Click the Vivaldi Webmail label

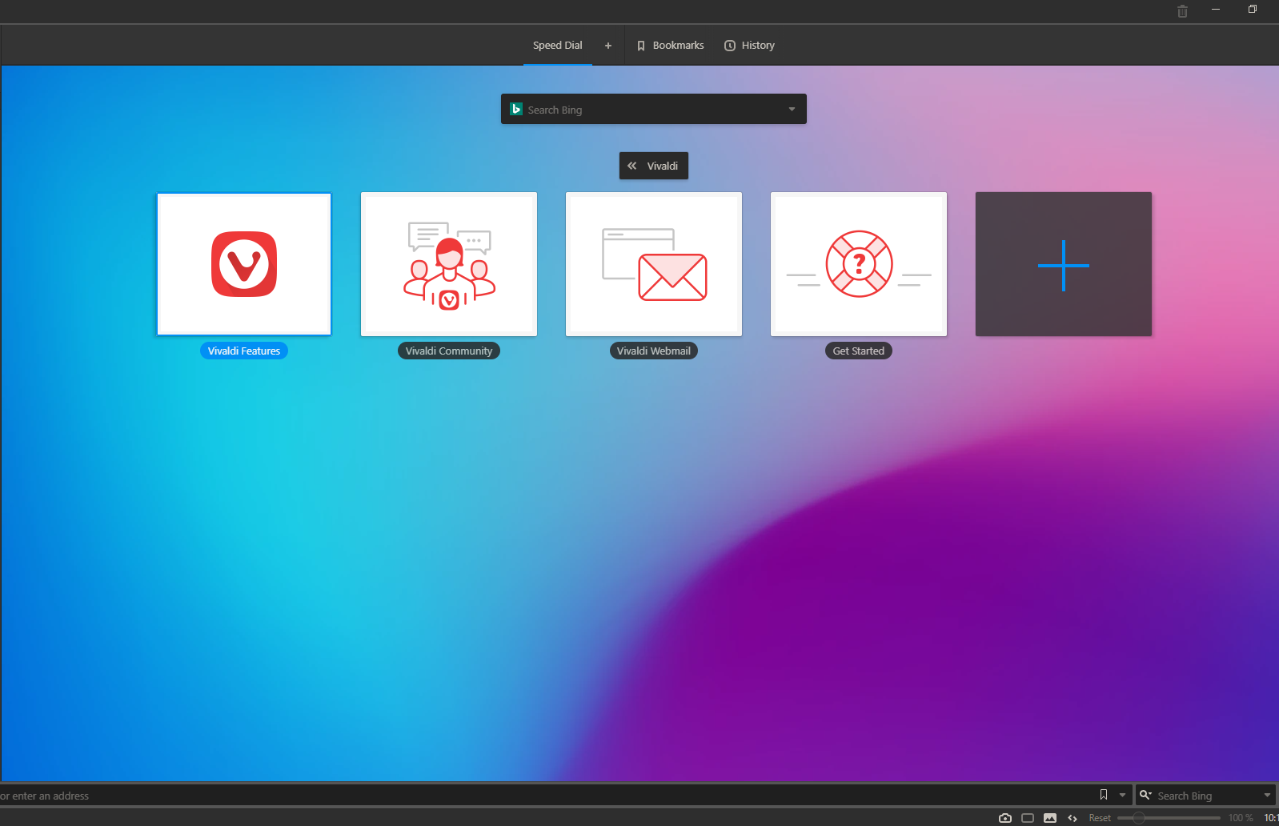click(x=654, y=351)
